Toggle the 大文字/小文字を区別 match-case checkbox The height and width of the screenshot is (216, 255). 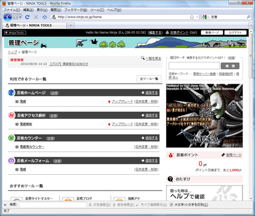pyautogui.click(x=171, y=205)
